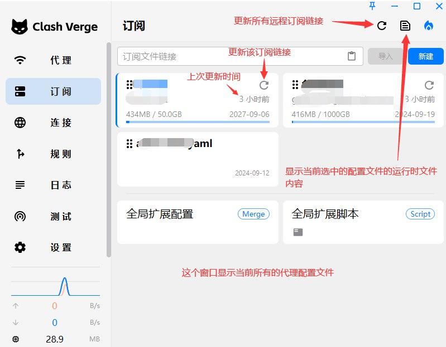Switch to the 日志 page
The width and height of the screenshot is (446, 347).
(x=54, y=185)
